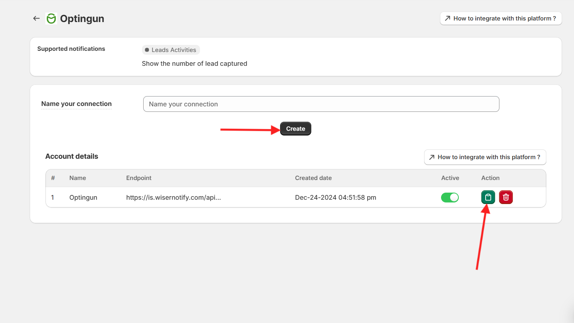
Task: Click the Endpoint column header
Action: pyautogui.click(x=139, y=178)
